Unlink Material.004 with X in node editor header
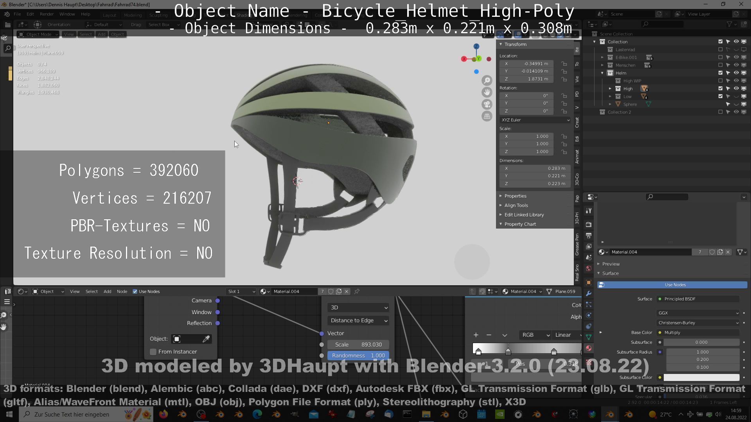Viewport: 751px width, 422px height. coord(347,291)
